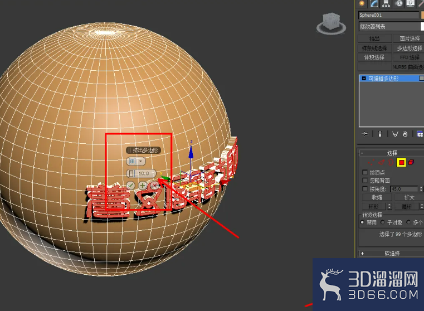Open Configure Modifier Sets icon
The image size is (424, 311).
pyautogui.click(x=420, y=134)
